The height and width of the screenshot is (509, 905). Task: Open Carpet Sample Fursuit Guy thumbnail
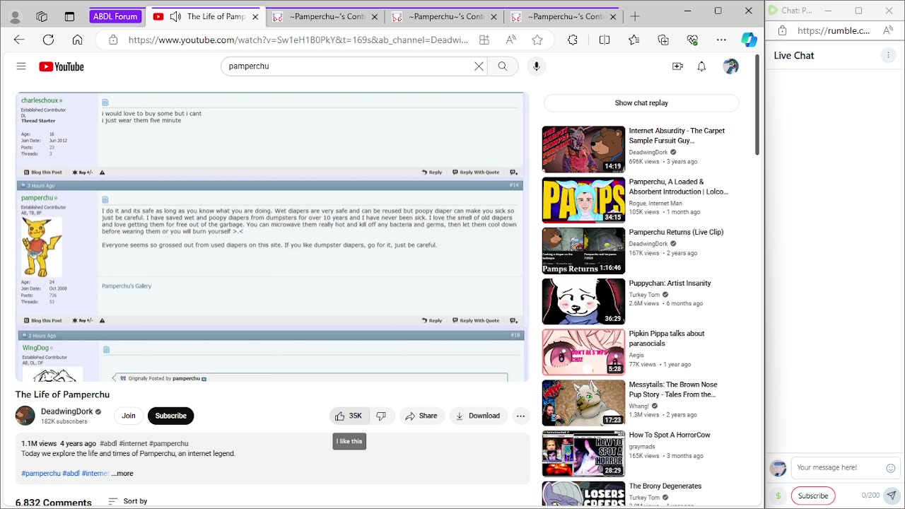coord(583,149)
